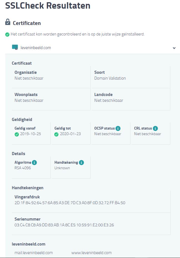Click the SSLCheck Resultaten page title
Viewport: 180px width, 258px height.
point(48,6)
